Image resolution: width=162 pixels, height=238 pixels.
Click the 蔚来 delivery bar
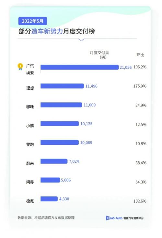(54, 161)
